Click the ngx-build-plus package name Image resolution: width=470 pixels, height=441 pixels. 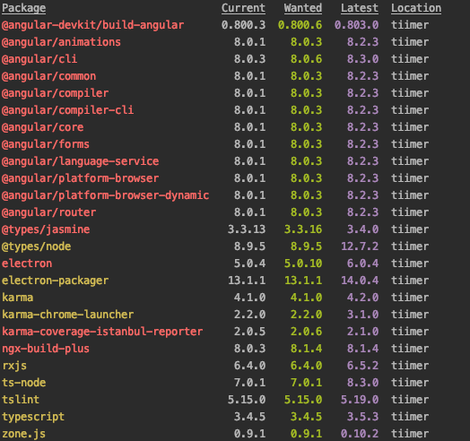click(x=46, y=349)
